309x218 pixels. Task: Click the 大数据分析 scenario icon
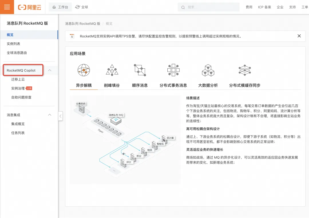click(208, 70)
